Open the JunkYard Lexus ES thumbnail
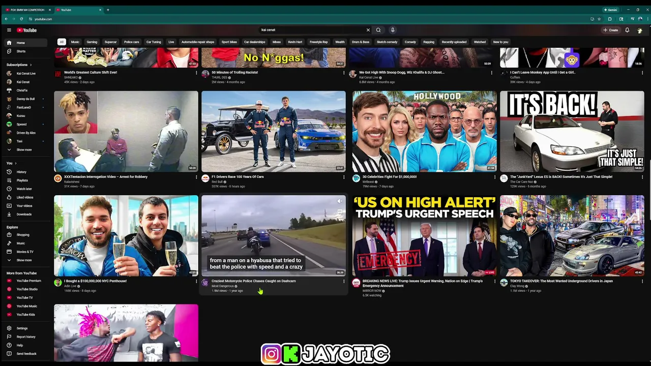This screenshot has width=651, height=366. coord(572,131)
